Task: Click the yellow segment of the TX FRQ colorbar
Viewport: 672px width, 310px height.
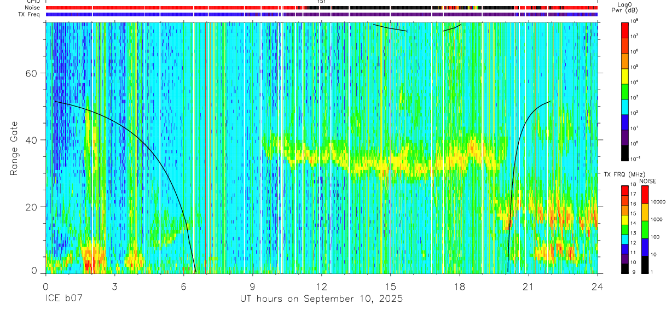Action: point(625,220)
